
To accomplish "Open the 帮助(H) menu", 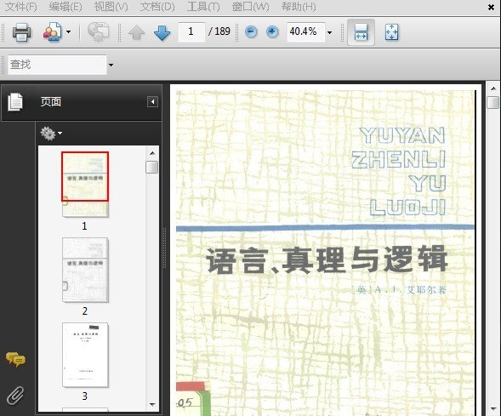I will click(x=299, y=7).
